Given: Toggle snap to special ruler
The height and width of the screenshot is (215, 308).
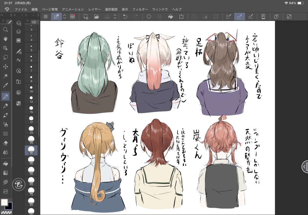Looking at the screenshot, I should point(240,17).
